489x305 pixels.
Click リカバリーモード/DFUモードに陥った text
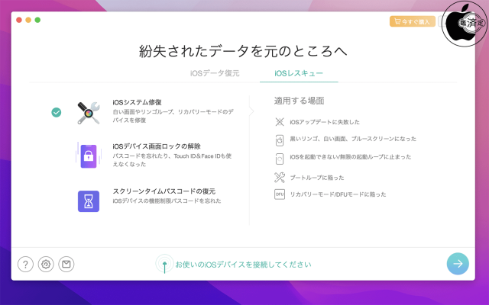pyautogui.click(x=338, y=194)
